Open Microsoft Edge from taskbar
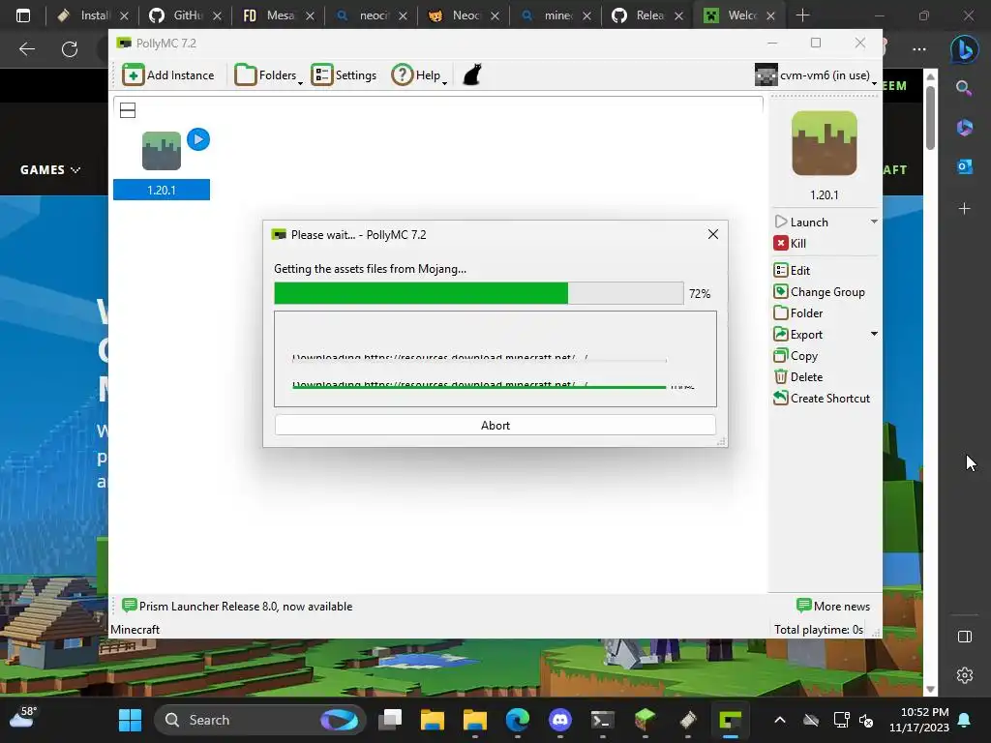 [x=518, y=720]
